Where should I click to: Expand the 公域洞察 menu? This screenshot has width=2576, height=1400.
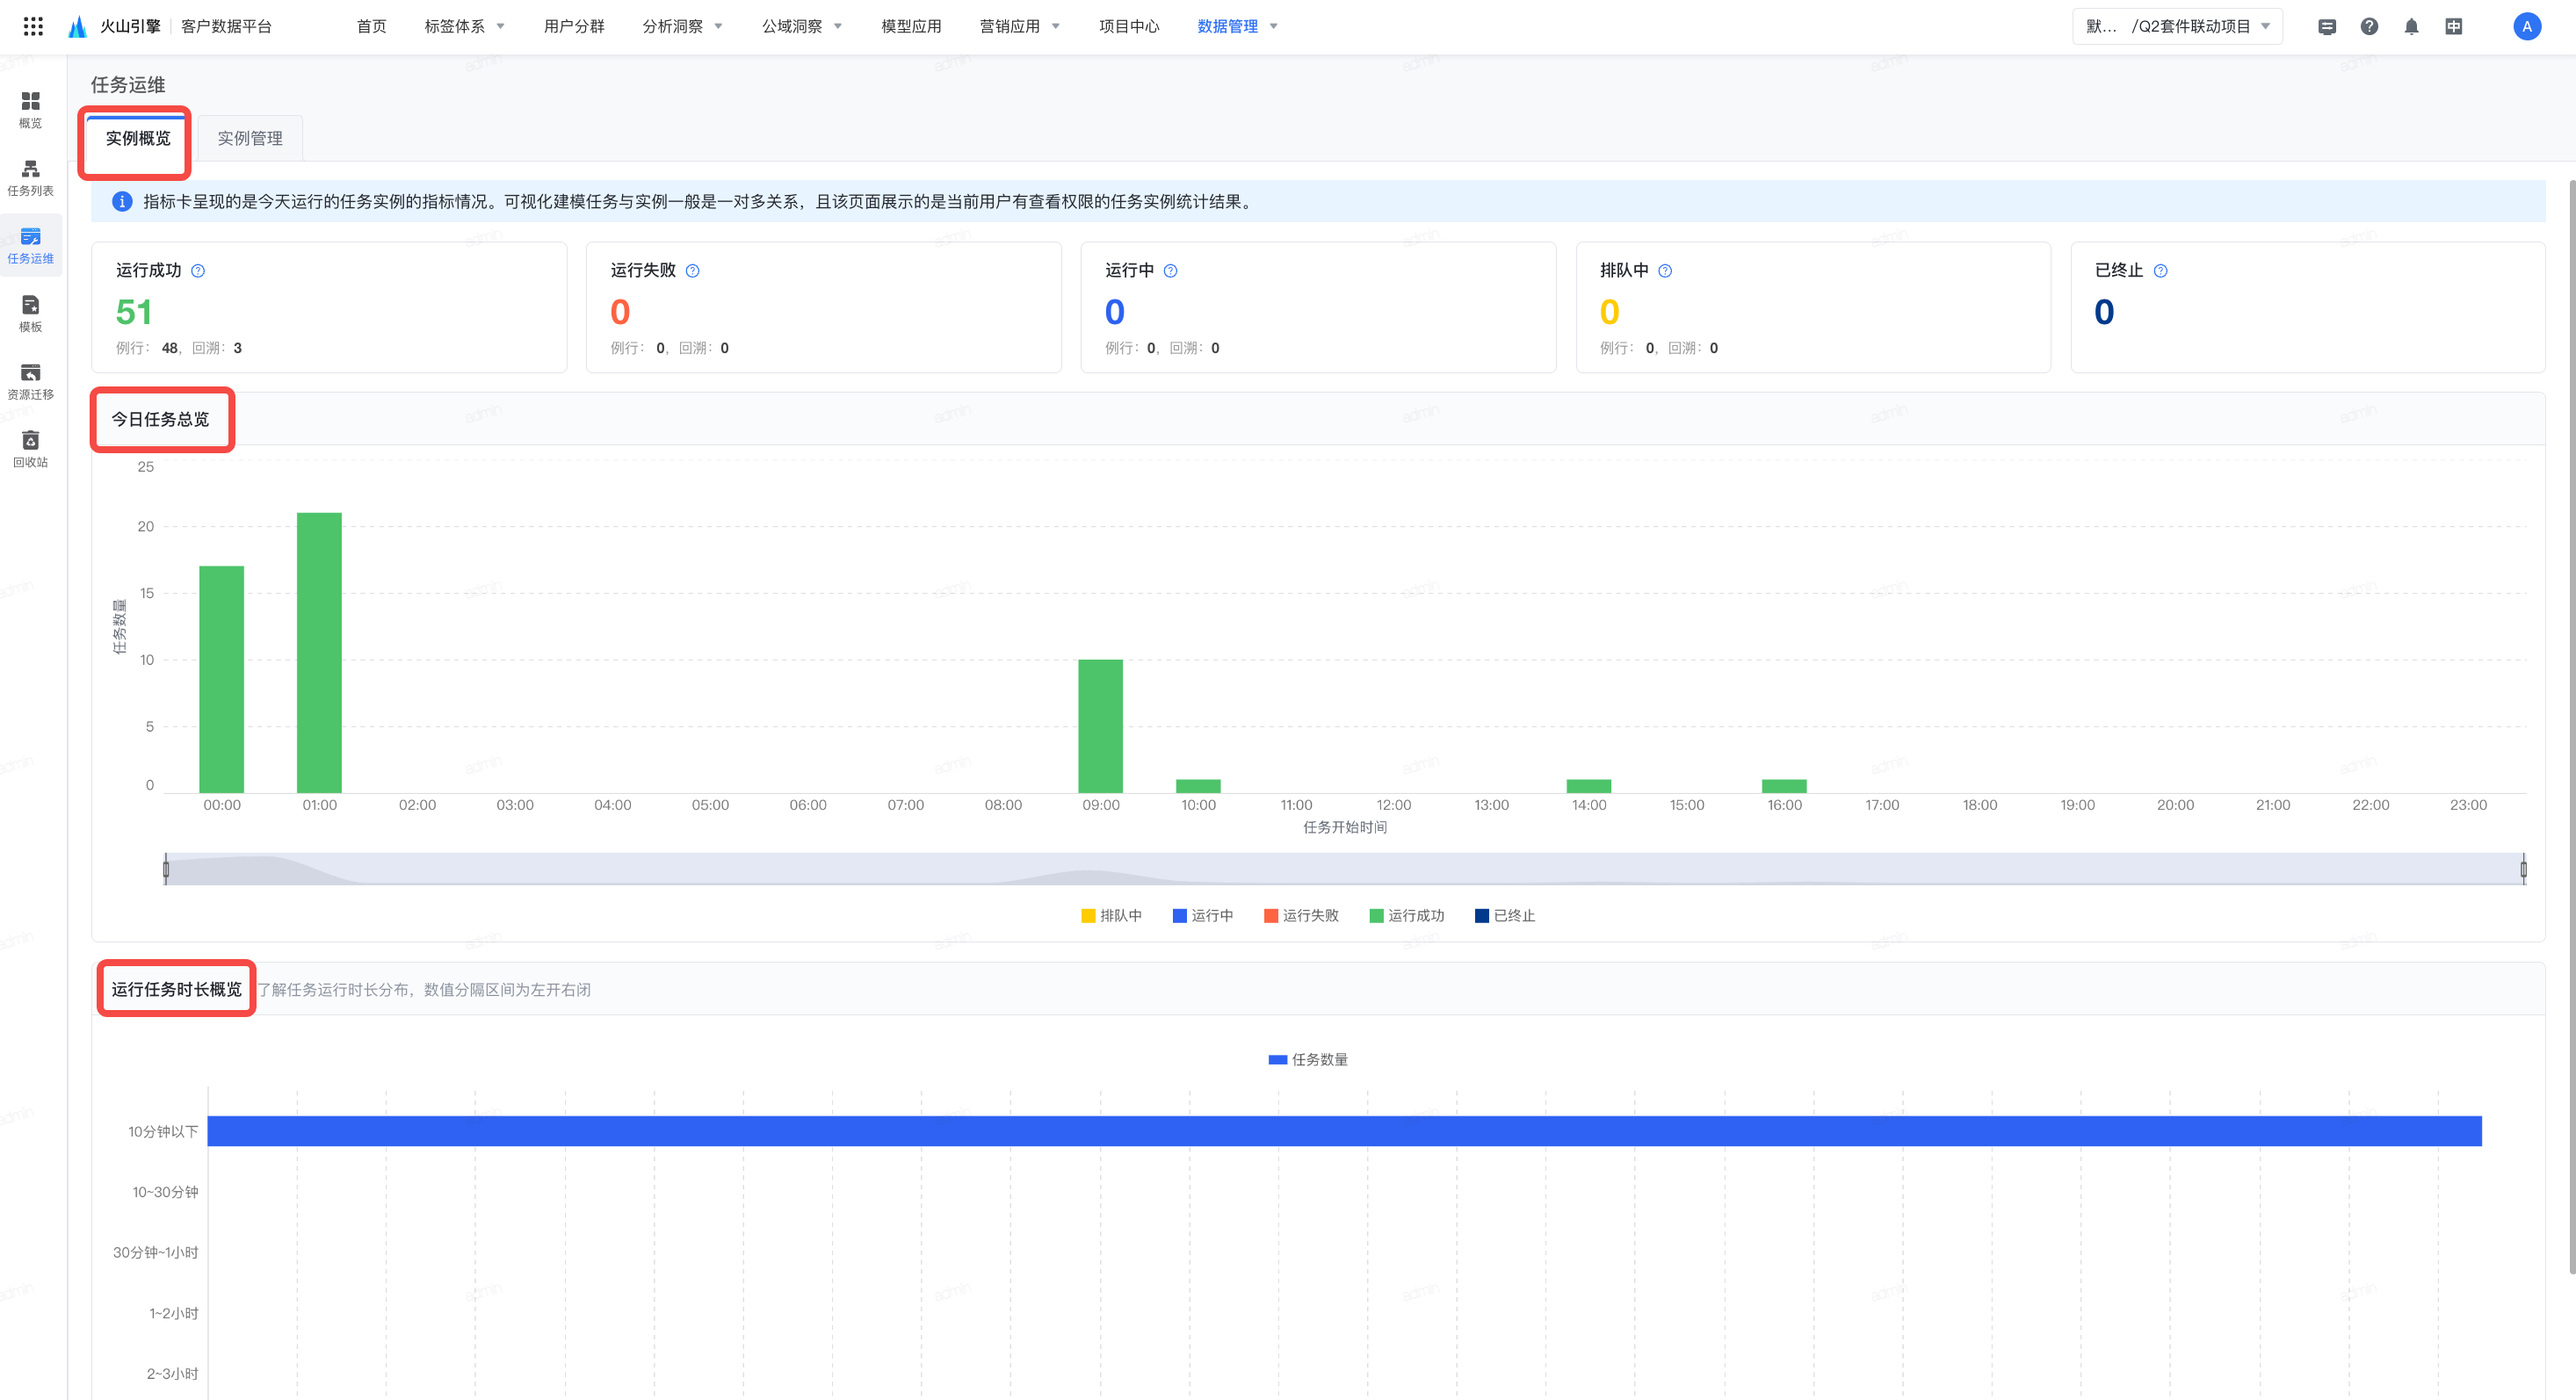tap(801, 27)
